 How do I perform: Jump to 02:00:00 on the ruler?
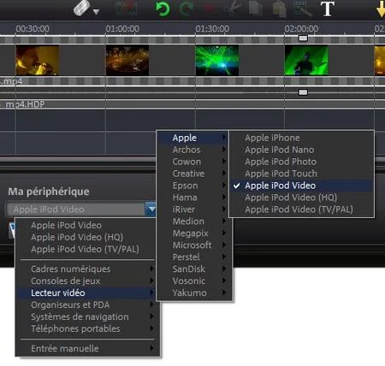pyautogui.click(x=301, y=28)
